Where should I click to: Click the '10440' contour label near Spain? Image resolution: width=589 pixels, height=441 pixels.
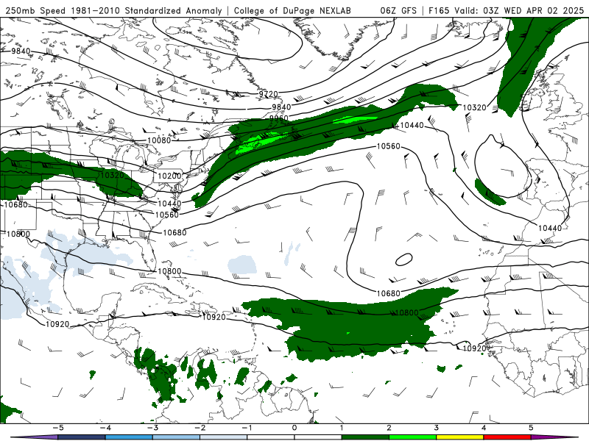[x=550, y=228]
